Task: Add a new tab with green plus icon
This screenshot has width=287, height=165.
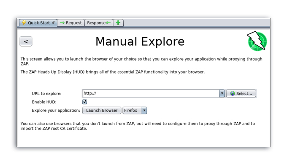Action: coord(118,22)
